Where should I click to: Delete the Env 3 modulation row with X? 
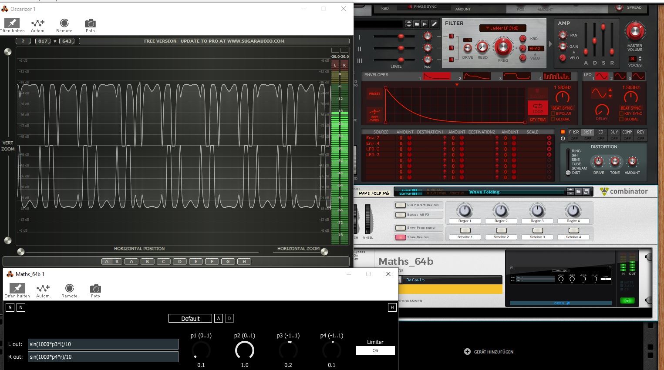549,138
